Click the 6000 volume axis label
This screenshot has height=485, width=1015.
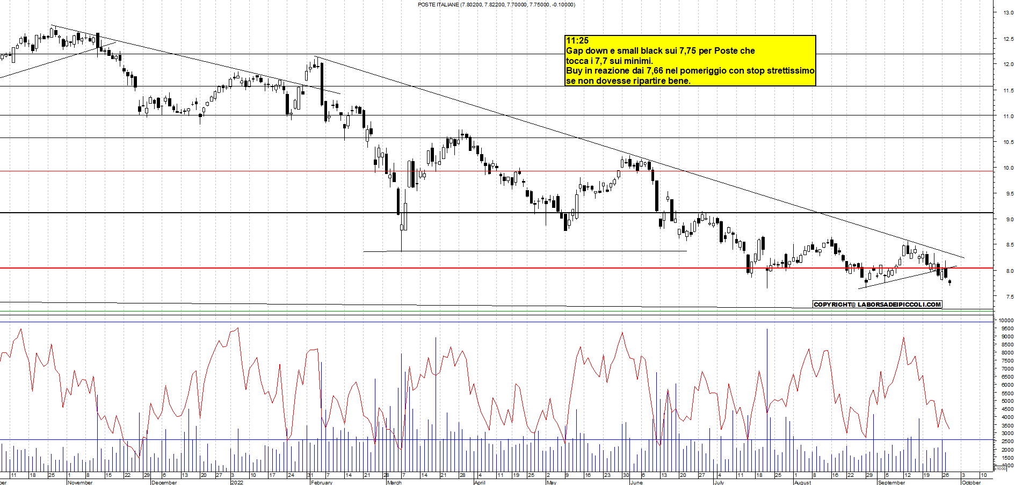(1007, 385)
